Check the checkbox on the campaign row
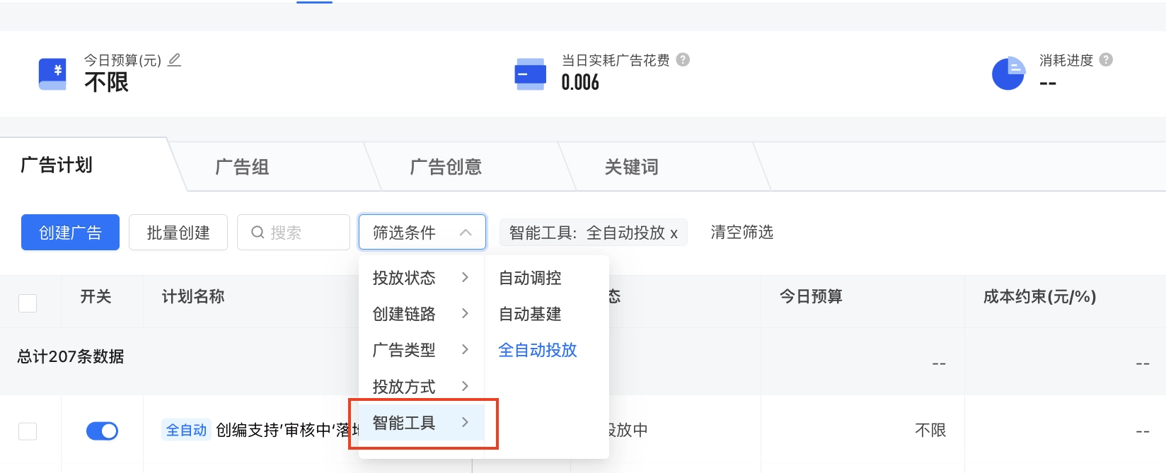The width and height of the screenshot is (1166, 473). (27, 430)
